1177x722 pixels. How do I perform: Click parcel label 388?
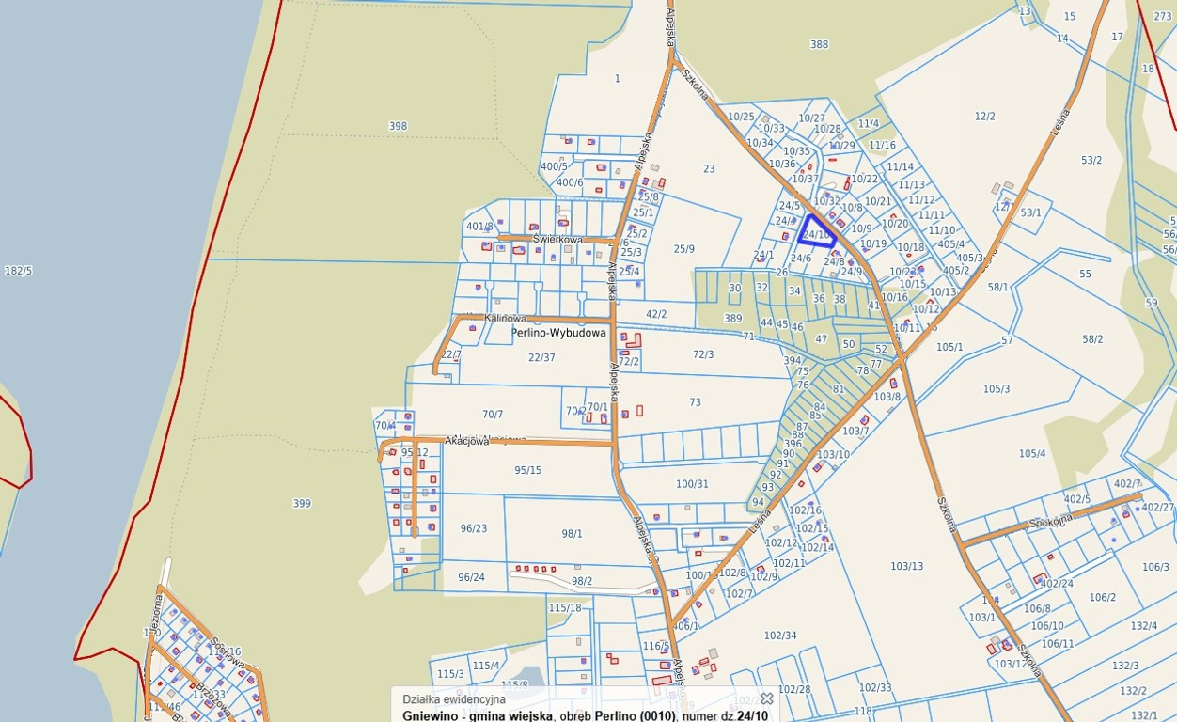point(820,44)
